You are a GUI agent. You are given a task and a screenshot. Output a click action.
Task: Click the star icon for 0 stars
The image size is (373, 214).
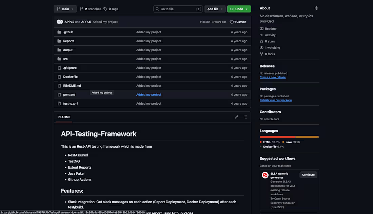pos(261,41)
